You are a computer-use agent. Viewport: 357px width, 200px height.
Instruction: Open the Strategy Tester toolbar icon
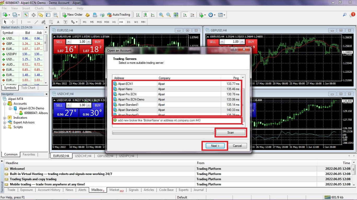point(55,15)
